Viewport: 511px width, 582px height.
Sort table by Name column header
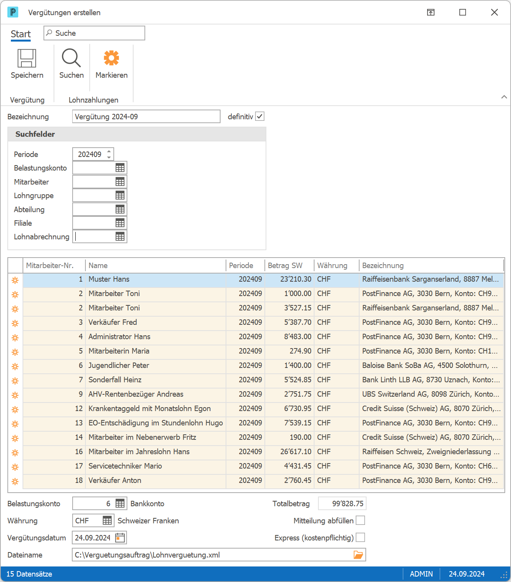tap(155, 265)
